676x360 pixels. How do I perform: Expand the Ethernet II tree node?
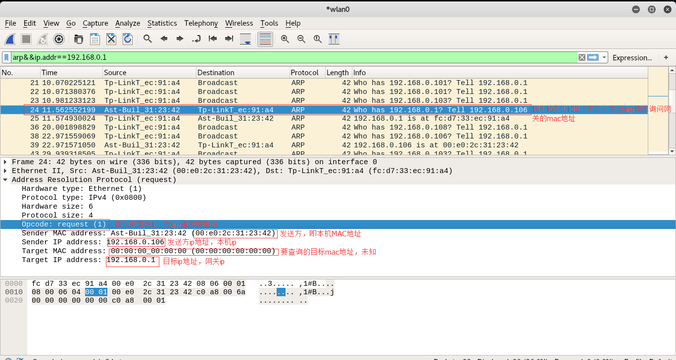(x=5, y=171)
